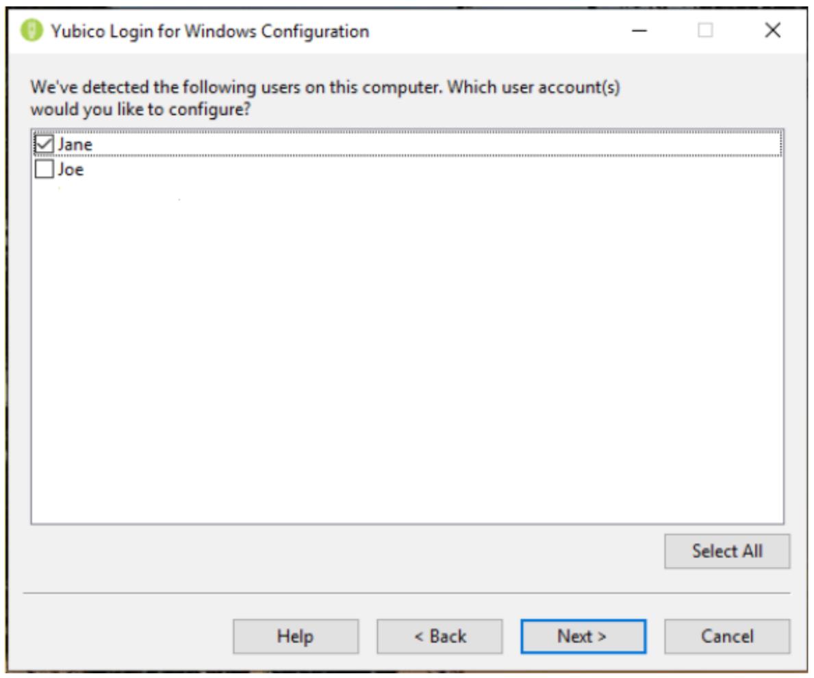Viewport: 814px width, 678px height.
Task: Check the Joe user checkbox
Action: tap(44, 168)
